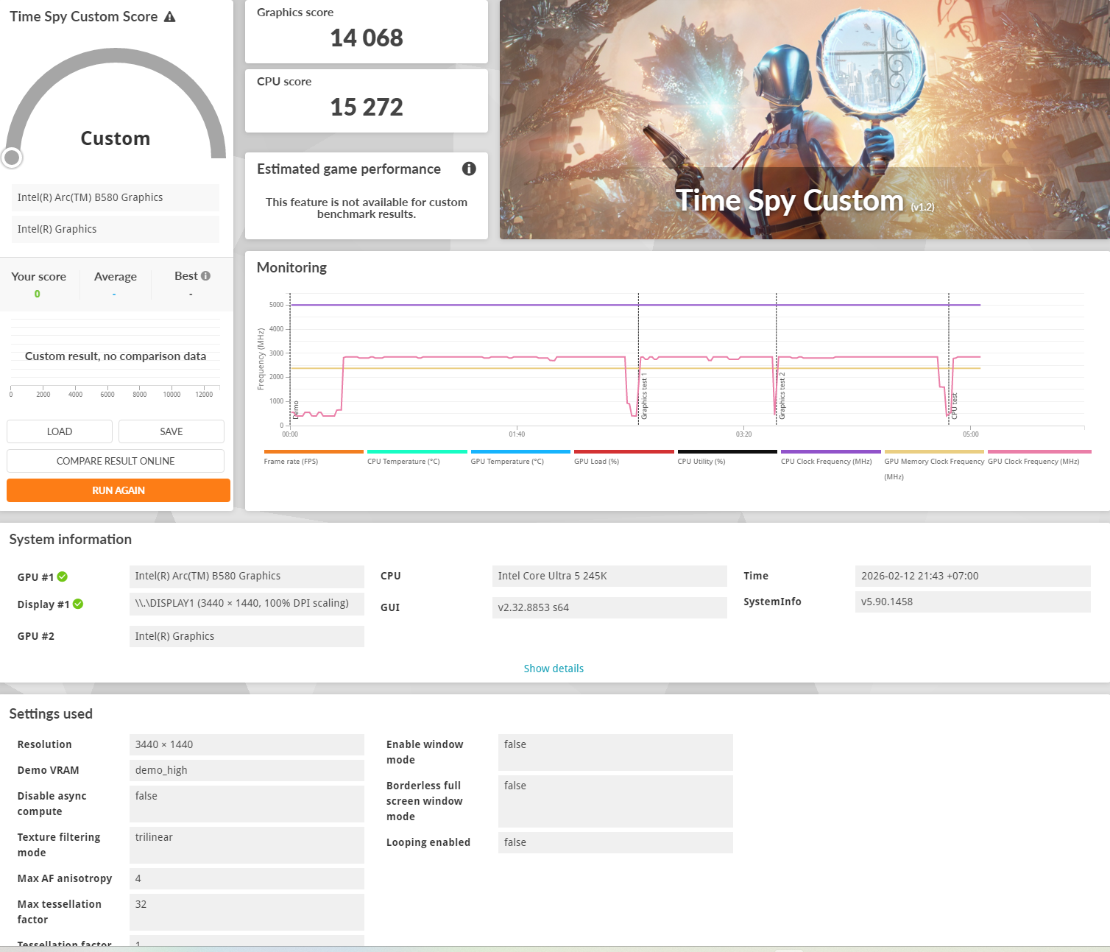The height and width of the screenshot is (952, 1110).
Task: Click the warning triangle beside Time Spy Custom Score
Action: pos(170,17)
